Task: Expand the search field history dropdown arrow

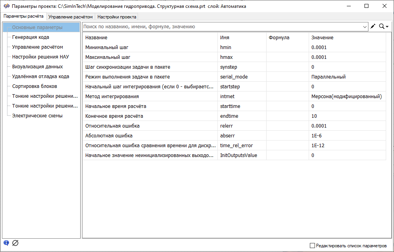Action: pyautogui.click(x=365, y=27)
